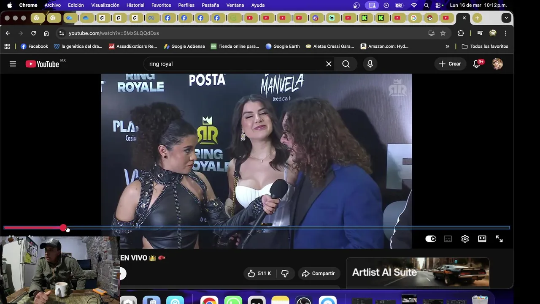540x304 pixels.
Task: Open the Edición menu
Action: (76, 5)
